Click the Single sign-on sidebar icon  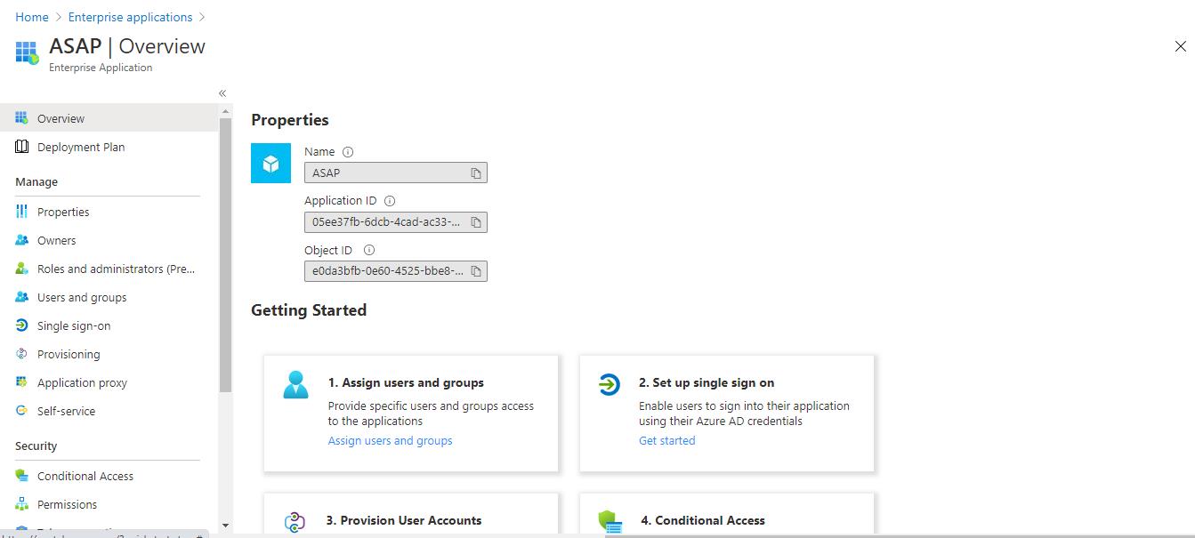pos(22,325)
